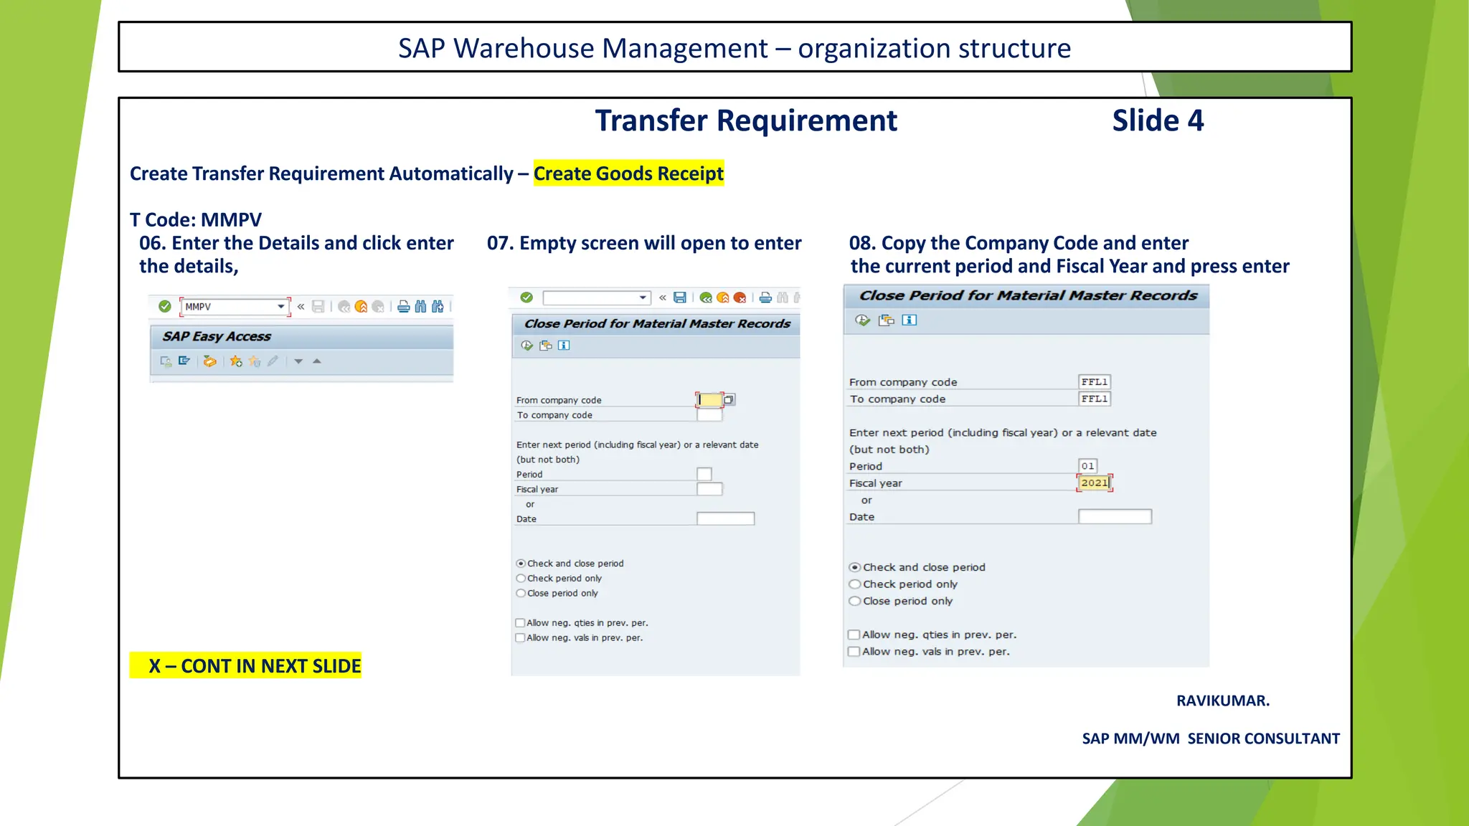The height and width of the screenshot is (826, 1469).
Task: Click grayed Save disk icon in SAP Easy Access toolbar
Action: [318, 307]
